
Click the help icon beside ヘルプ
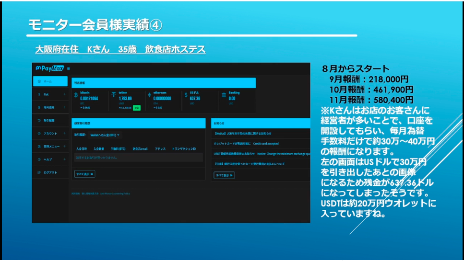click(39, 159)
